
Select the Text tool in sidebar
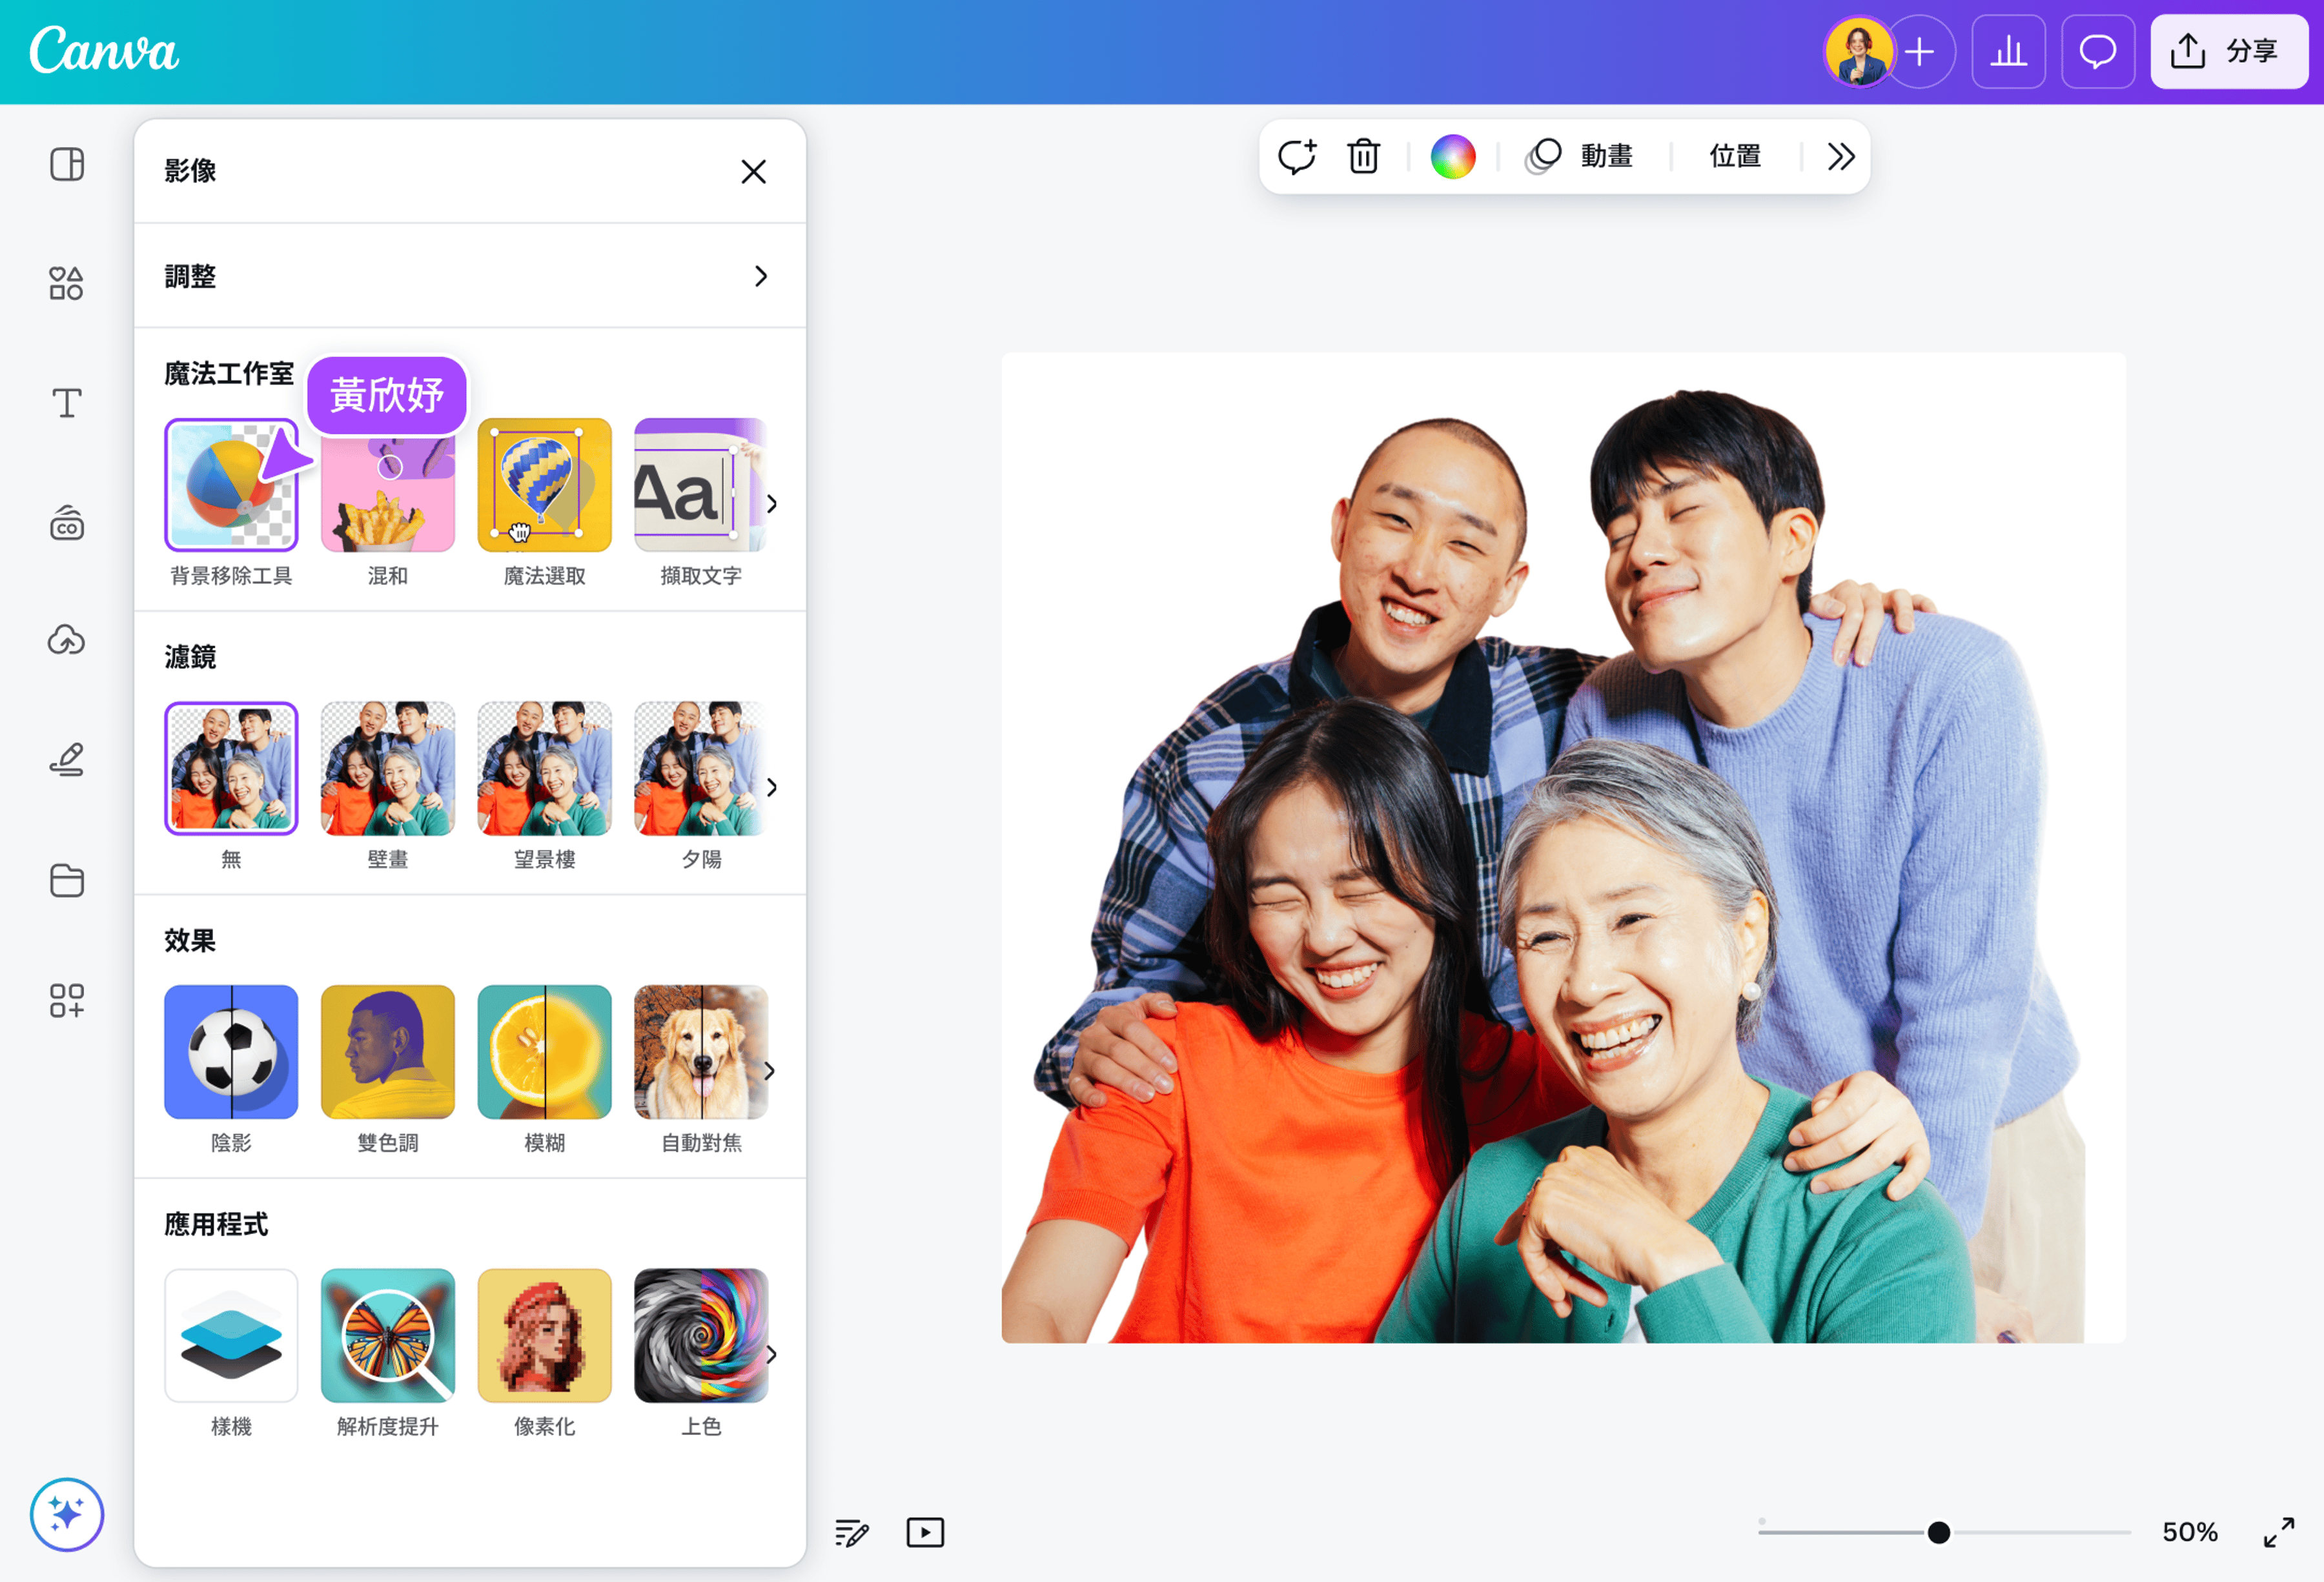(67, 403)
